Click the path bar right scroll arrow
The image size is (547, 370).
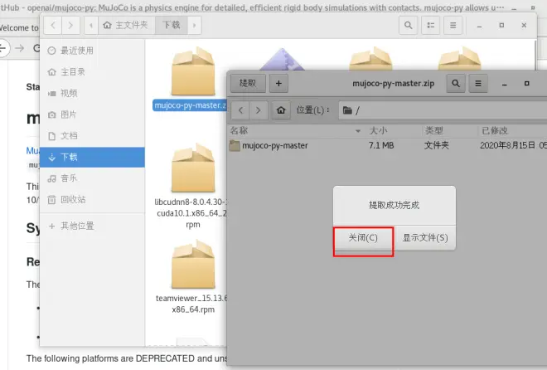pyautogui.click(x=194, y=25)
